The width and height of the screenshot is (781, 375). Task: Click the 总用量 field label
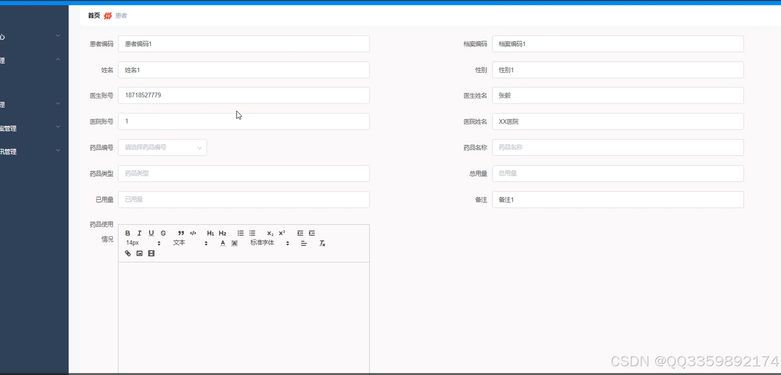coord(479,173)
